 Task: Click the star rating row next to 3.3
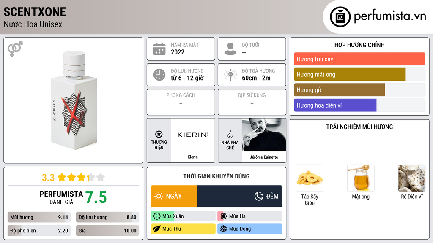81,178
